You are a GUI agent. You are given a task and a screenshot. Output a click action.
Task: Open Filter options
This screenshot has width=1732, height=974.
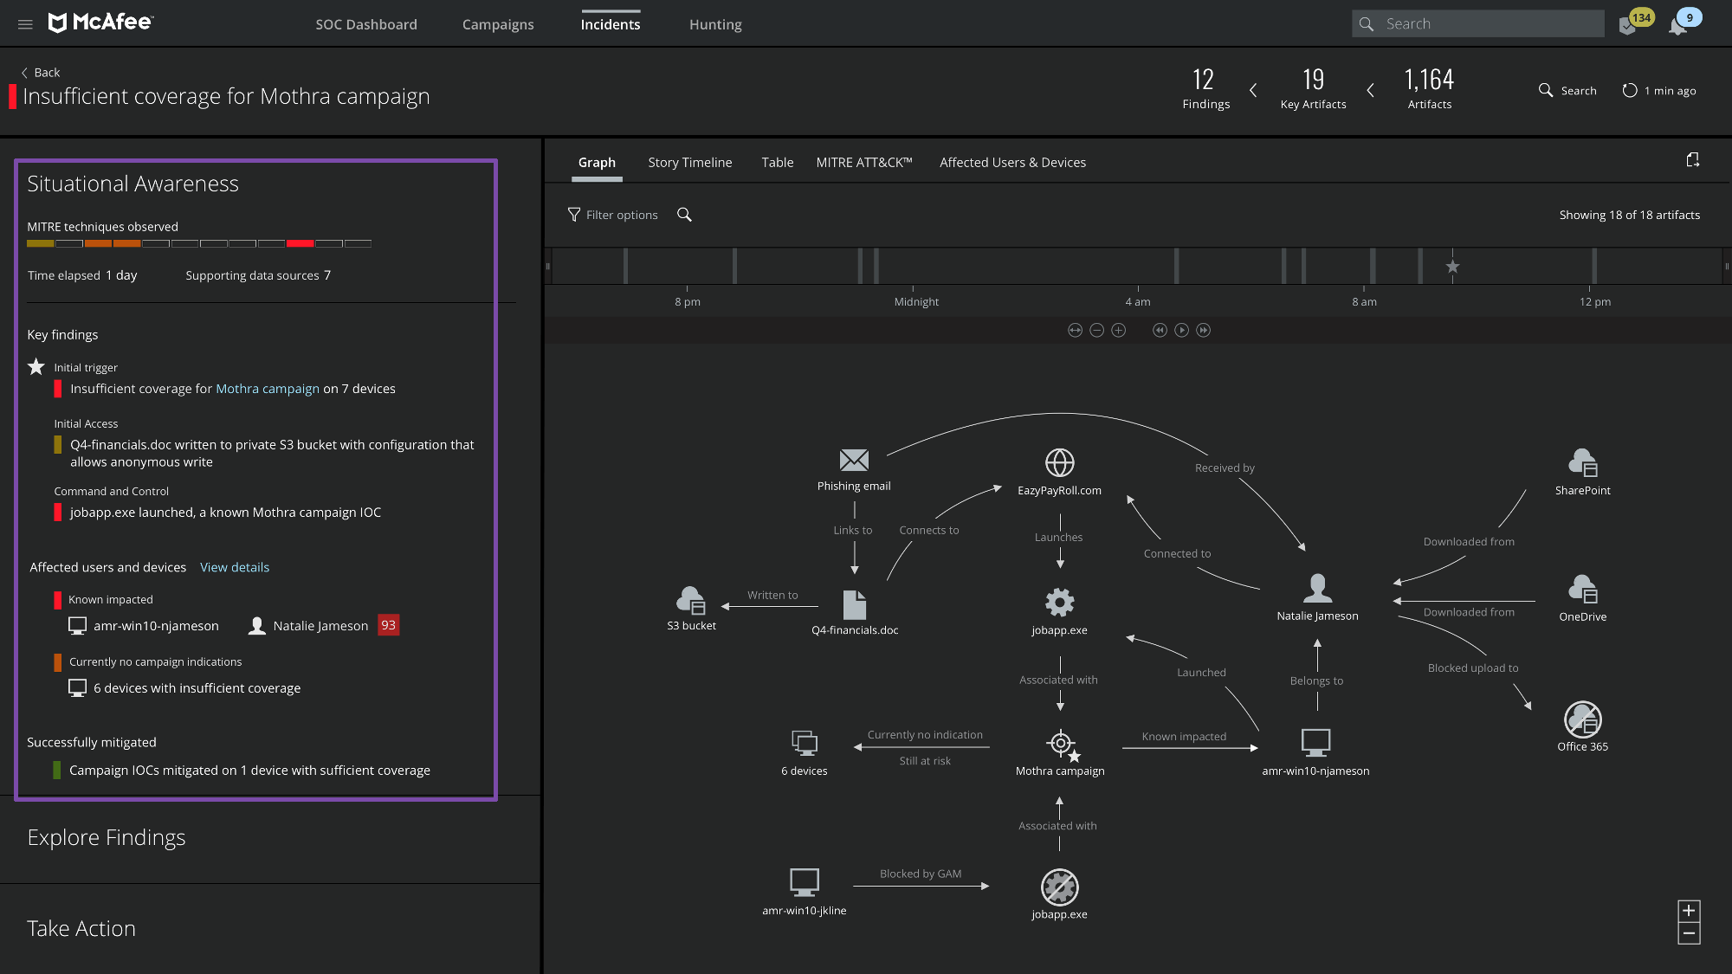613,215
